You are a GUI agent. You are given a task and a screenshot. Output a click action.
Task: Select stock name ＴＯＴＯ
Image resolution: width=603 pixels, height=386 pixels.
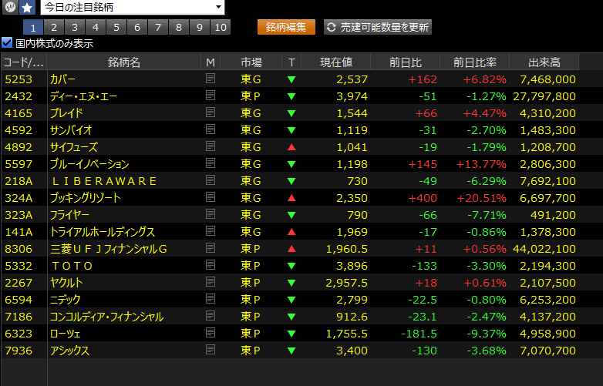point(72,266)
